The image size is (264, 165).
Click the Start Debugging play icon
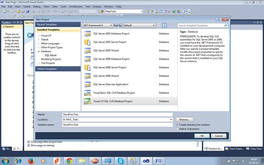[x=76, y=11]
